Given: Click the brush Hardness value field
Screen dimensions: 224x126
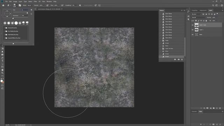Looking at the screenshot, I should coord(25,15).
